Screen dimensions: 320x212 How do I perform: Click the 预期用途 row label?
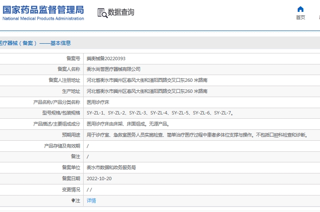pos(71,135)
